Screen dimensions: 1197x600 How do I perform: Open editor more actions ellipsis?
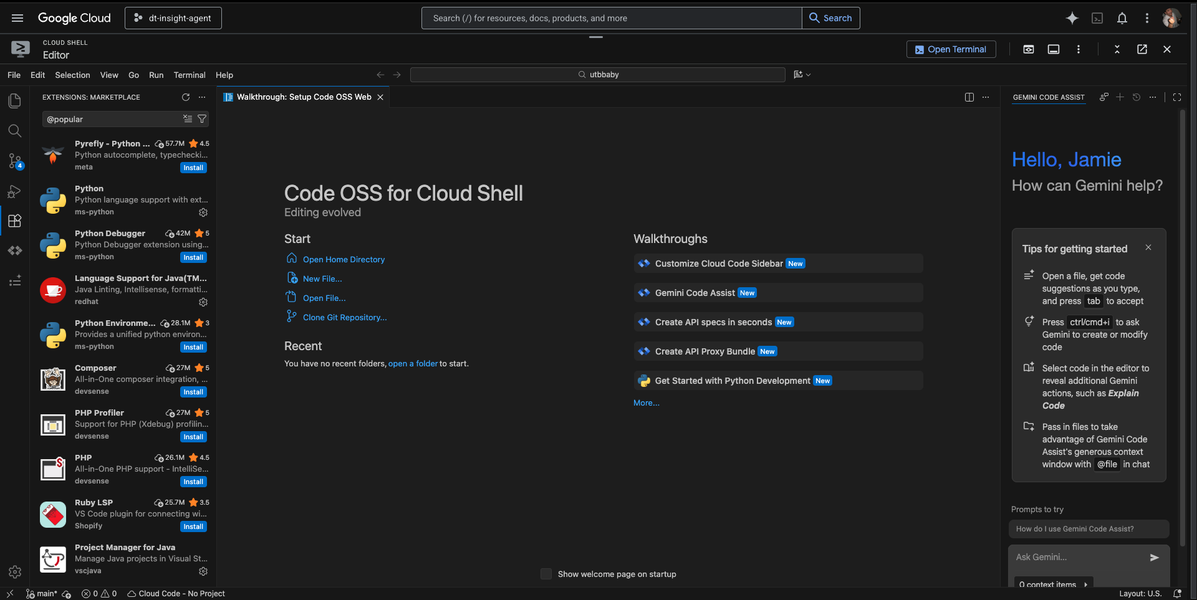click(x=986, y=97)
